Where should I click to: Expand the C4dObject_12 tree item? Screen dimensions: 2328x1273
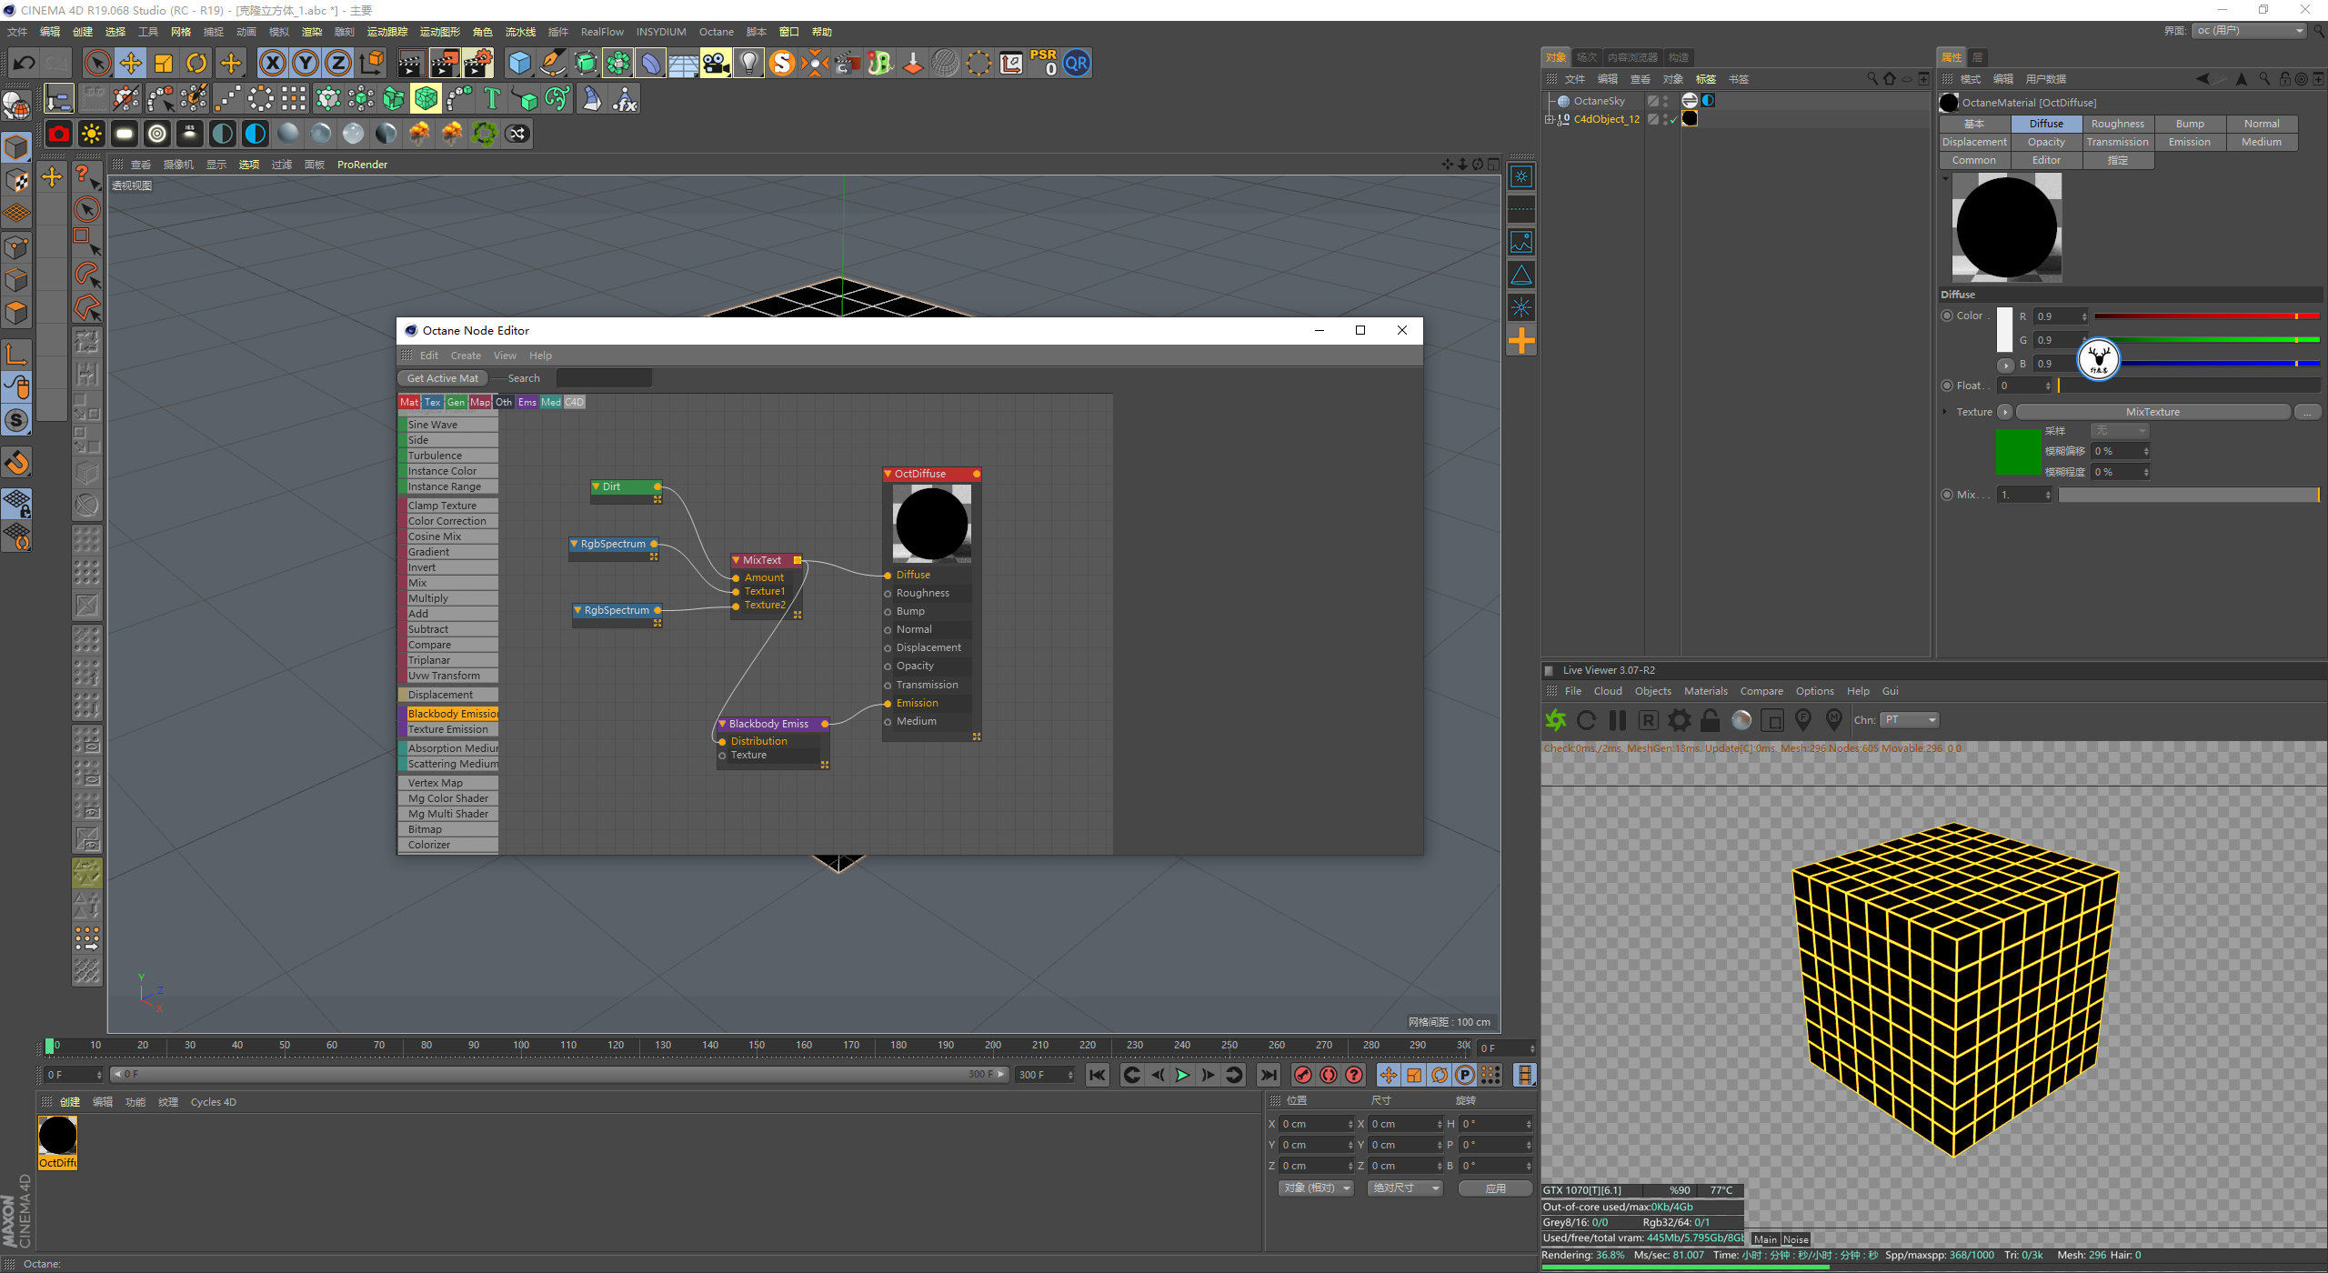1550,119
